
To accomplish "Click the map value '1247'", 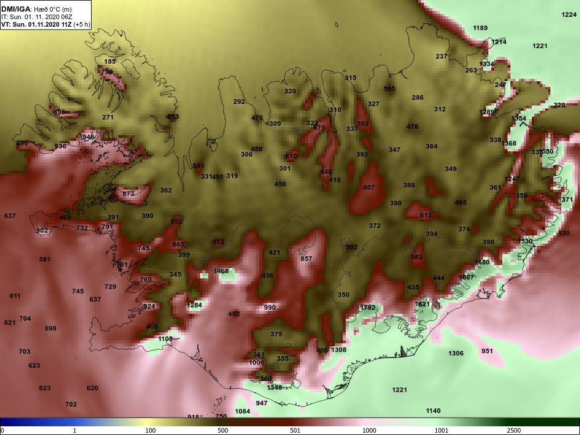I will [x=512, y=178].
